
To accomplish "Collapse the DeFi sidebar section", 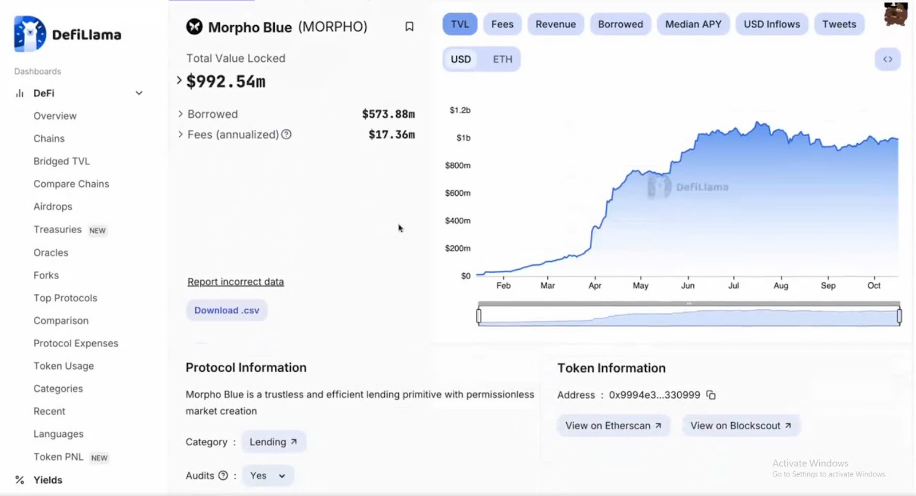I will tap(139, 93).
